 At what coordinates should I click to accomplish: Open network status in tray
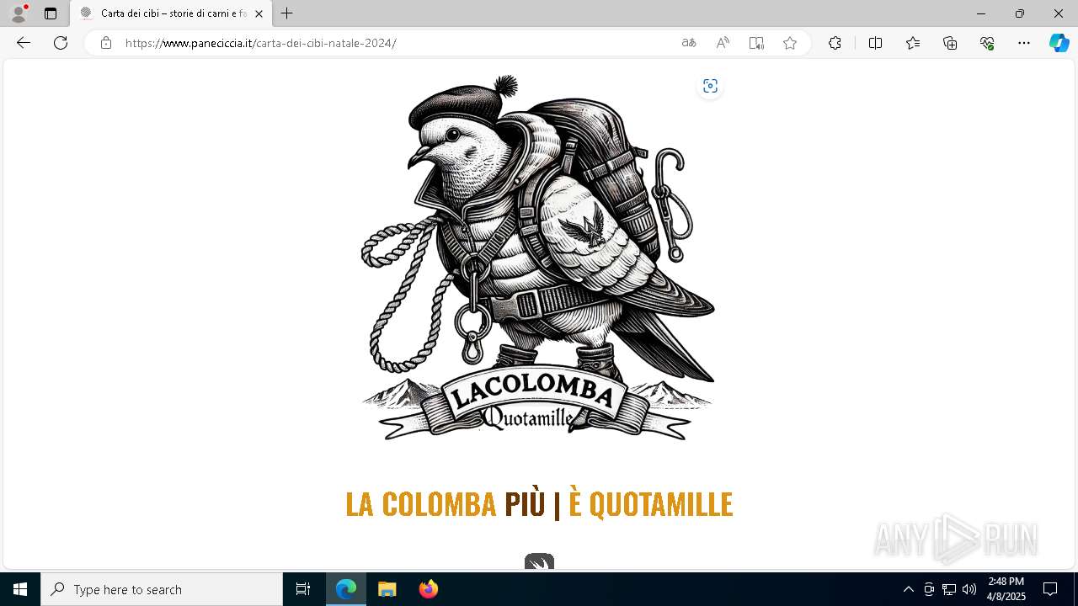pos(949,589)
